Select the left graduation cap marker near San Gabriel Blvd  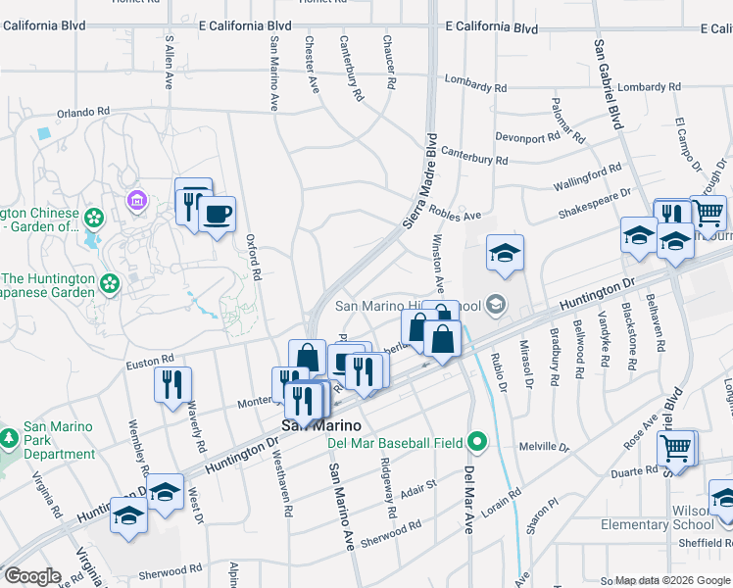639,236
